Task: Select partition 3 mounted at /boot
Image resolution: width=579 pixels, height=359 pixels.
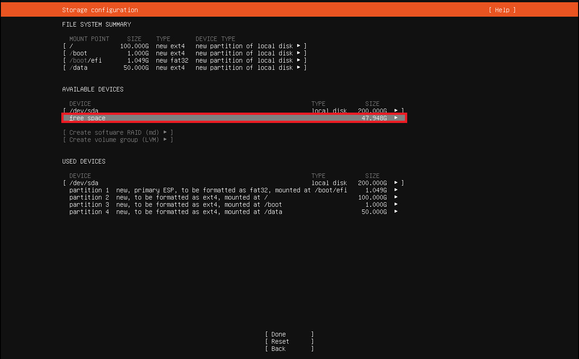Action: click(234, 204)
